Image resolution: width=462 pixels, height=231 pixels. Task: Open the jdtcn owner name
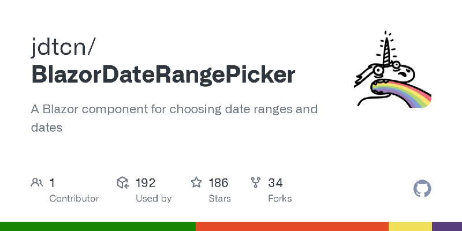coord(64,47)
